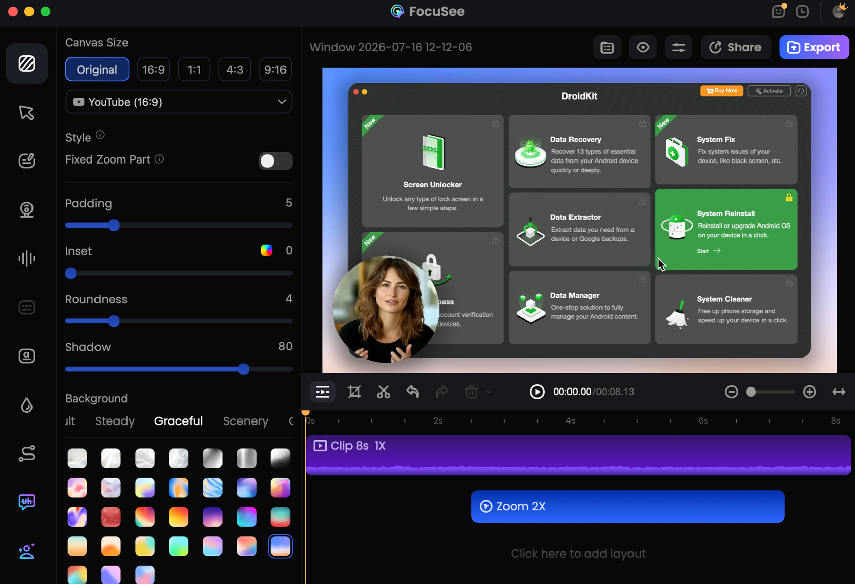Click the project title Window 2026-07-16 12-12-06
This screenshot has width=855, height=584.
click(x=391, y=47)
